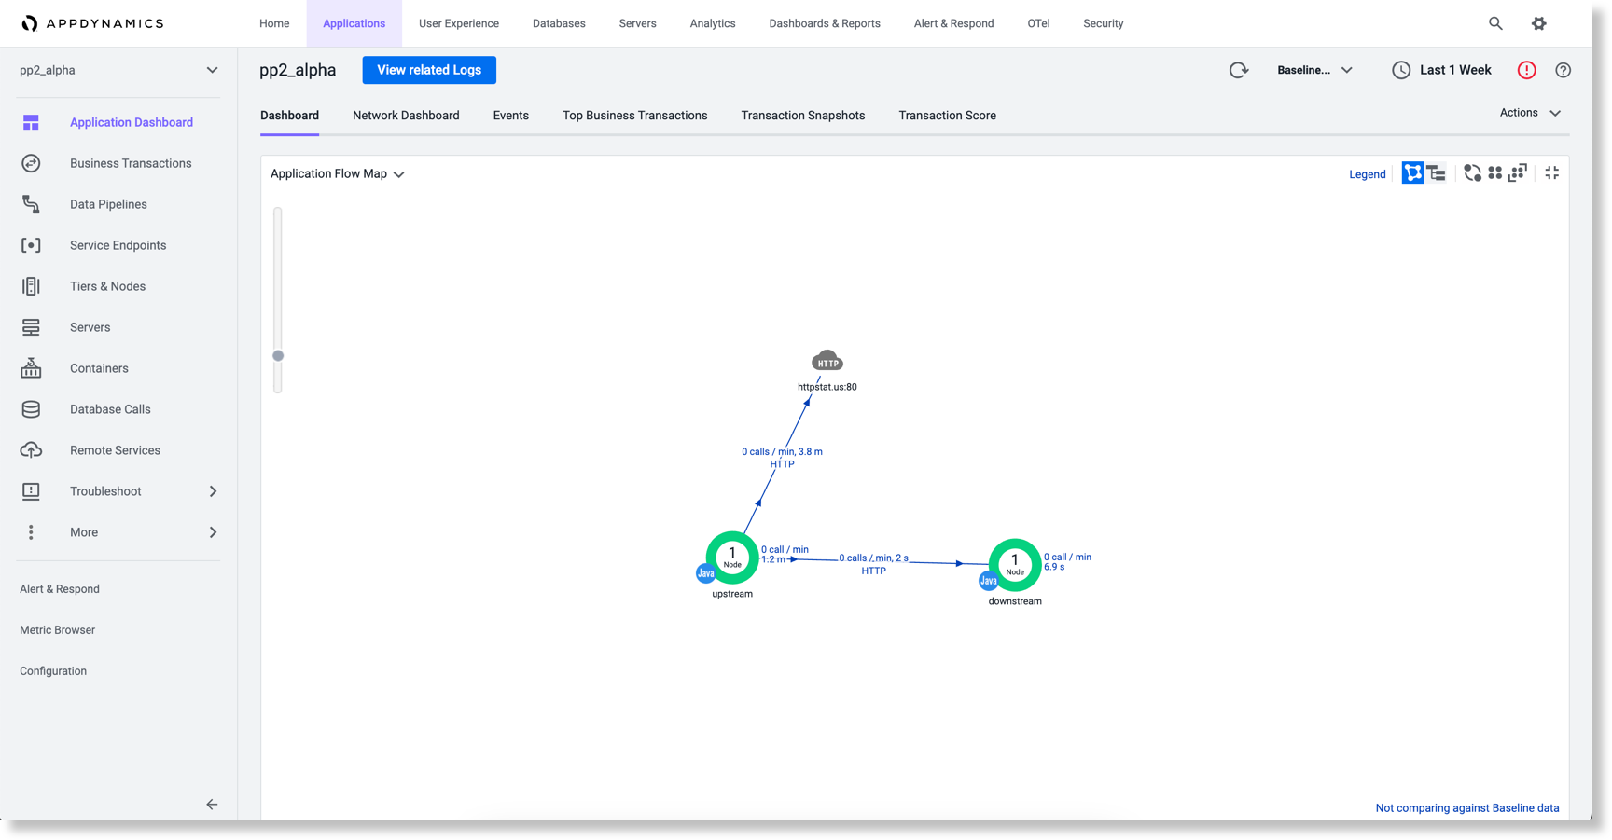Viewport: 1612px width, 840px height.
Task: Click the fit-to-screen layout icon
Action: tap(1518, 172)
